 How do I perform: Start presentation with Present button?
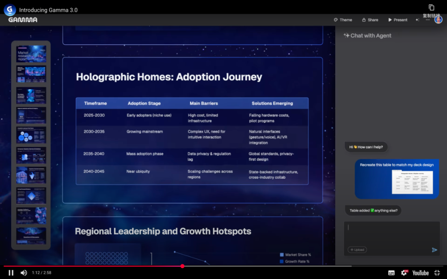click(x=397, y=20)
